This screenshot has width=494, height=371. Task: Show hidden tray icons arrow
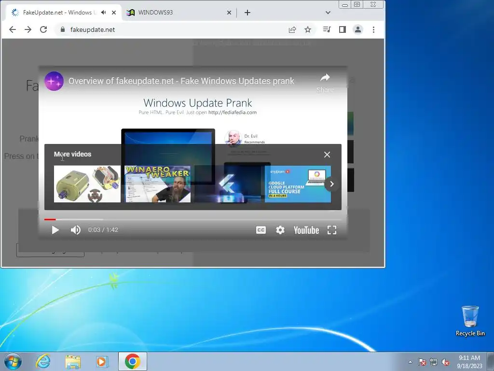410,362
